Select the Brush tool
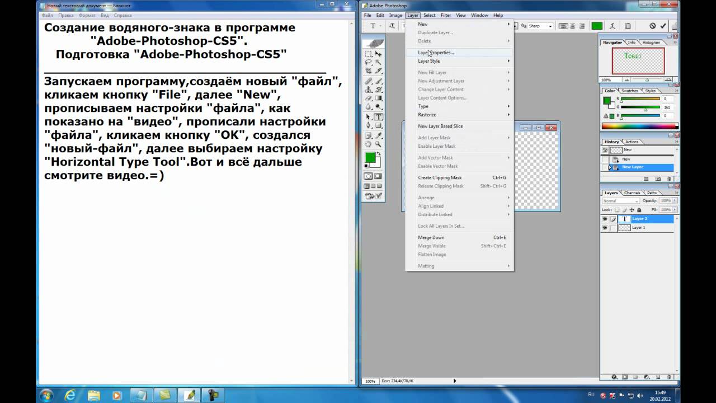This screenshot has height=403, width=716. pyautogui.click(x=379, y=81)
